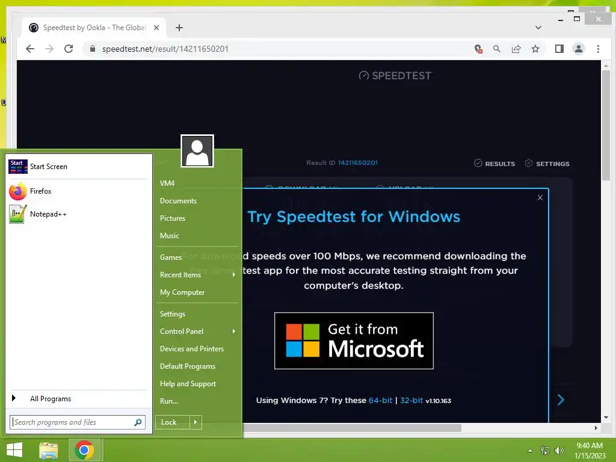Screen dimensions: 616x462
Task: Click the SPEEDTEST logo
Action: tap(395, 75)
